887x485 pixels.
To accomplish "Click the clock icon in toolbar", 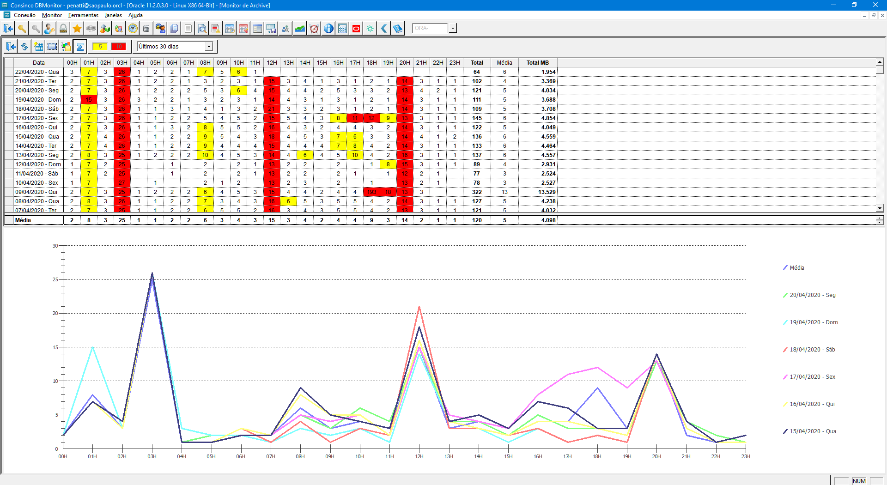I will click(x=133, y=29).
